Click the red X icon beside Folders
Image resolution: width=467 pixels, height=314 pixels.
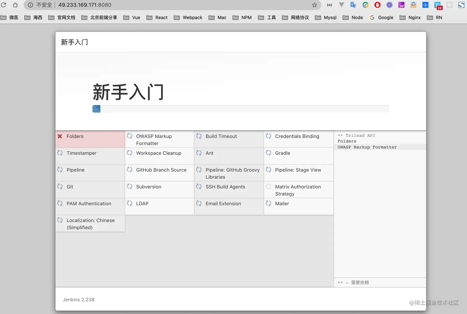point(60,136)
